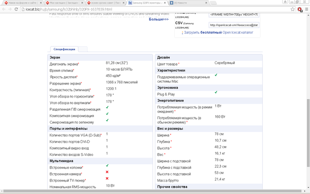This screenshot has height=194, width=310.
Task: Reload the page with the refresh icon
Action: point(16,9)
